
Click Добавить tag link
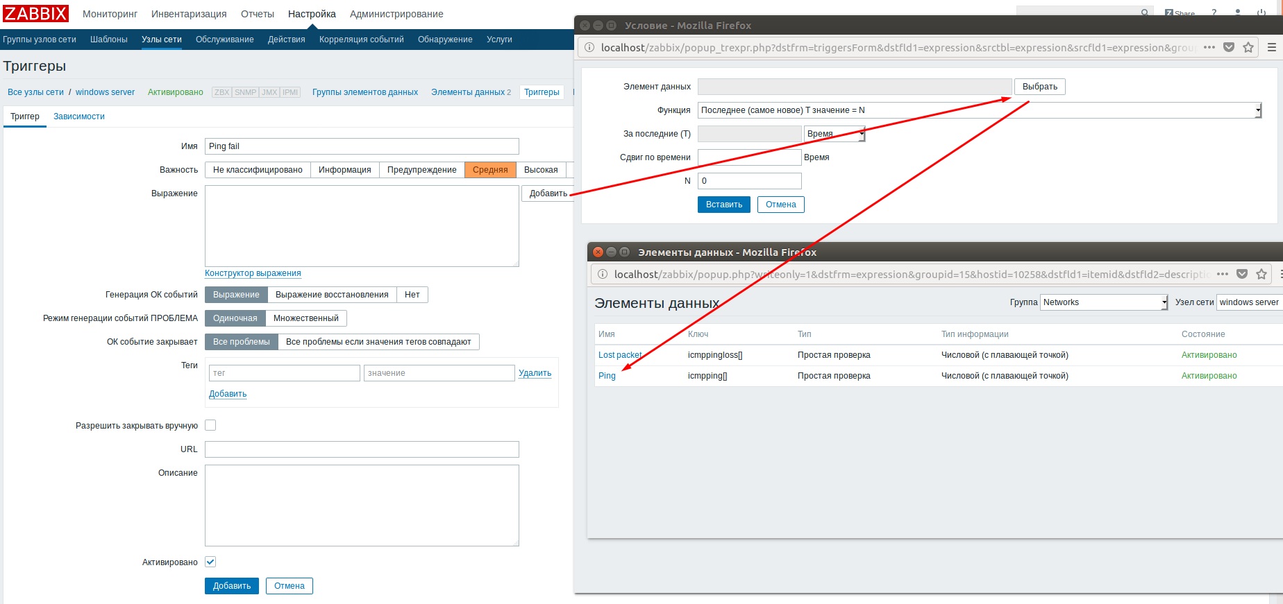[x=228, y=394]
